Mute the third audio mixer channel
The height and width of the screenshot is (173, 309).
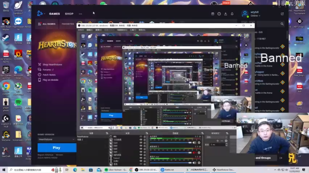point(194,163)
